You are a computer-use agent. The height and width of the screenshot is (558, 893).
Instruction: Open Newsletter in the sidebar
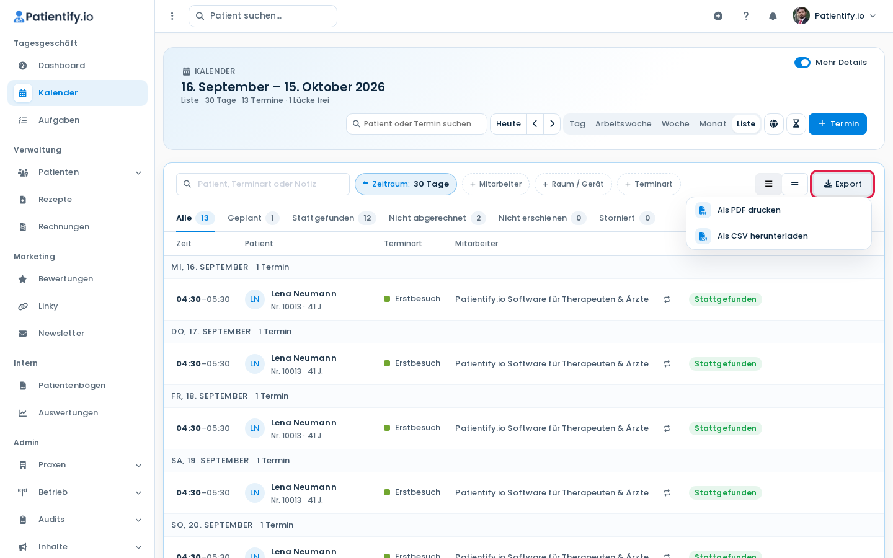(x=78, y=334)
